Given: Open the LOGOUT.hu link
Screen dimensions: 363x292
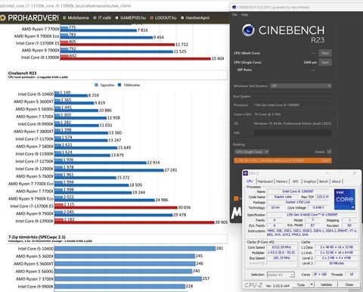Looking at the screenshot, I should point(166,18).
